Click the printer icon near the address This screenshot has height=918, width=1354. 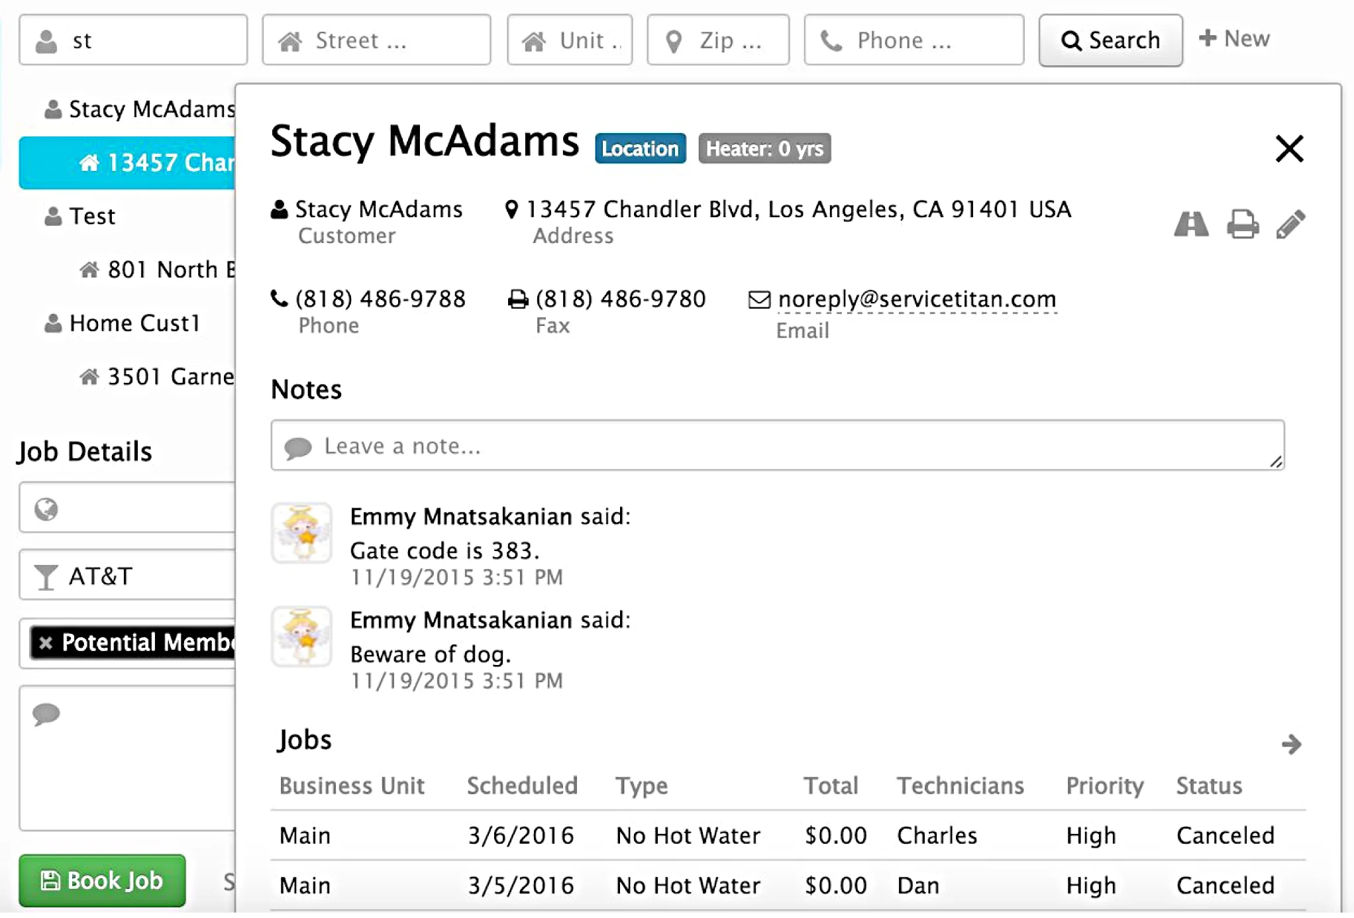[1243, 224]
